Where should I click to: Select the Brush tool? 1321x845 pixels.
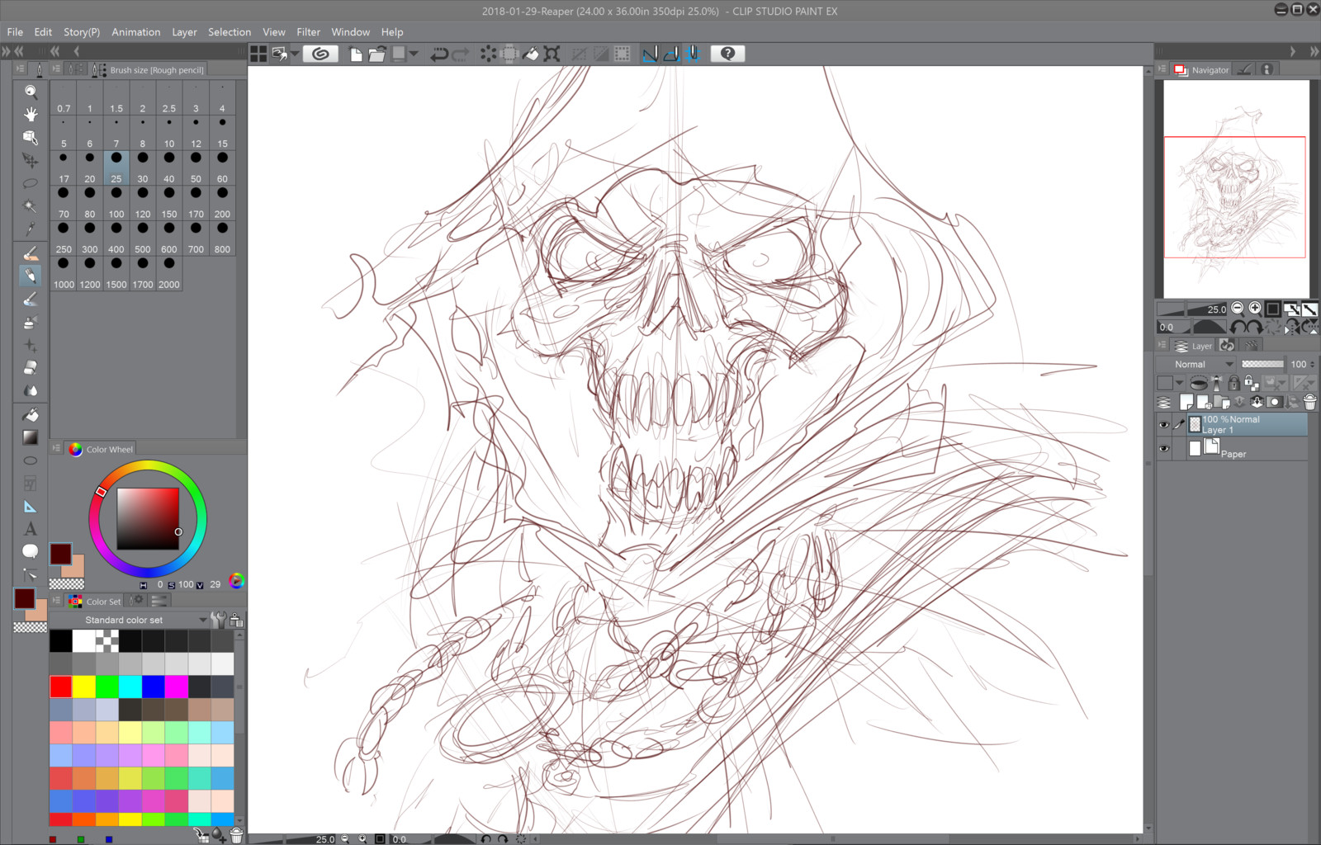(31, 299)
